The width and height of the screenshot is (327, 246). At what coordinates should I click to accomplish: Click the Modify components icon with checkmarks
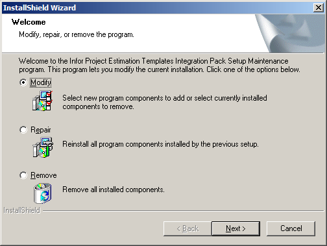pyautogui.click(x=43, y=101)
